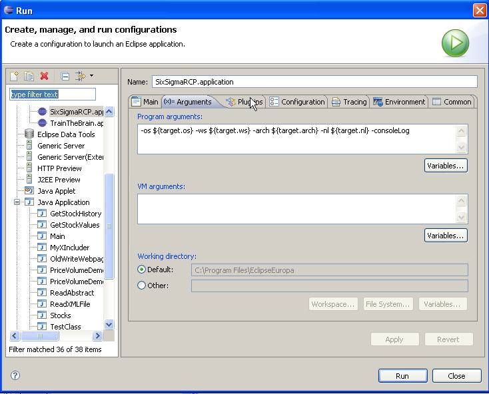Screen dimensions: 489x394
Task: Switch to the Main tab
Action: (145, 102)
